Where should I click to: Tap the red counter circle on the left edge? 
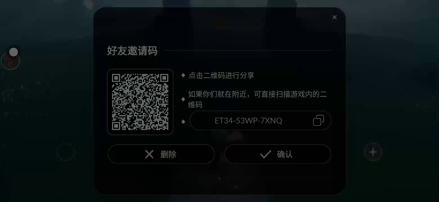[x=10, y=61]
